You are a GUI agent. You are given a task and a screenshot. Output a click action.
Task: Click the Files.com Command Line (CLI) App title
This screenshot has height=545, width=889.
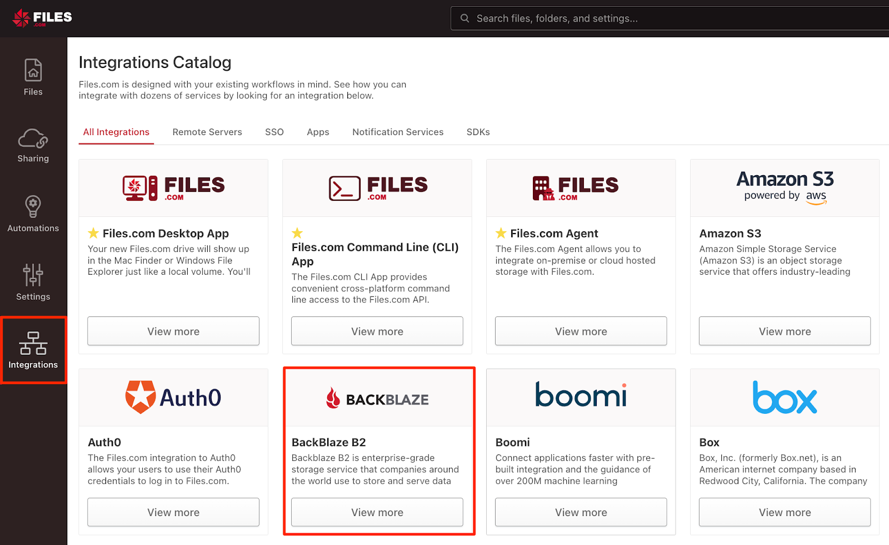(375, 254)
